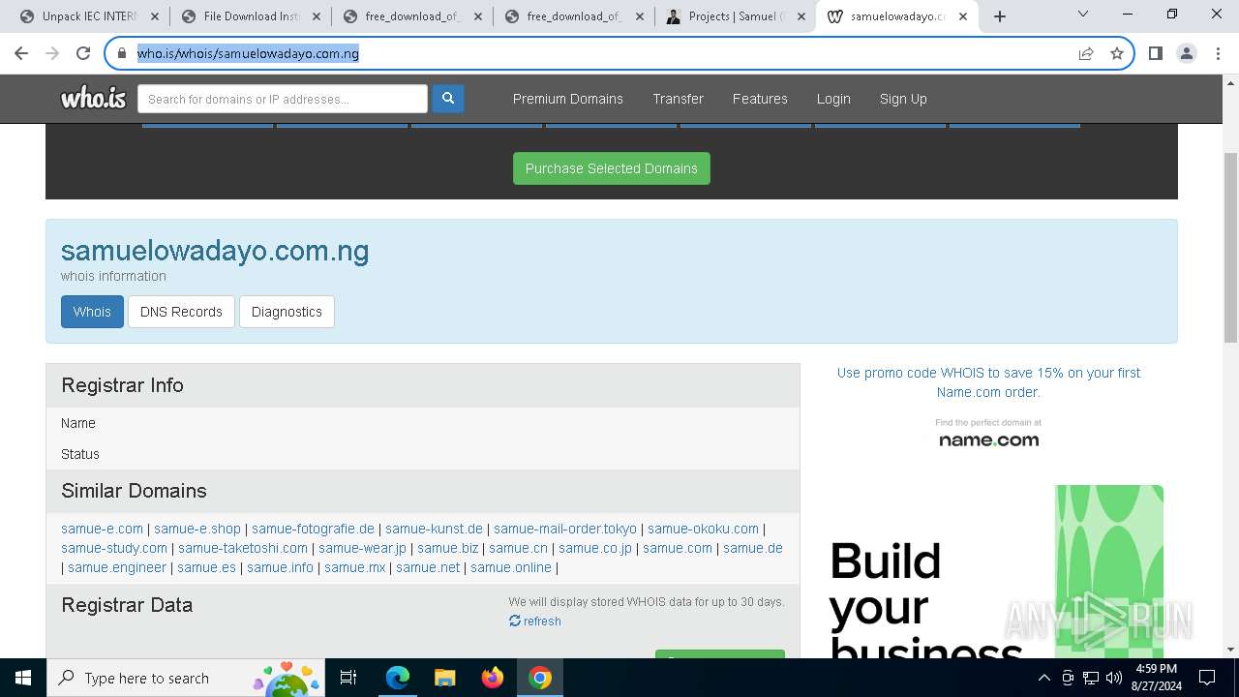The height and width of the screenshot is (697, 1239).
Task: Open Task View on taskbar
Action: click(x=349, y=678)
